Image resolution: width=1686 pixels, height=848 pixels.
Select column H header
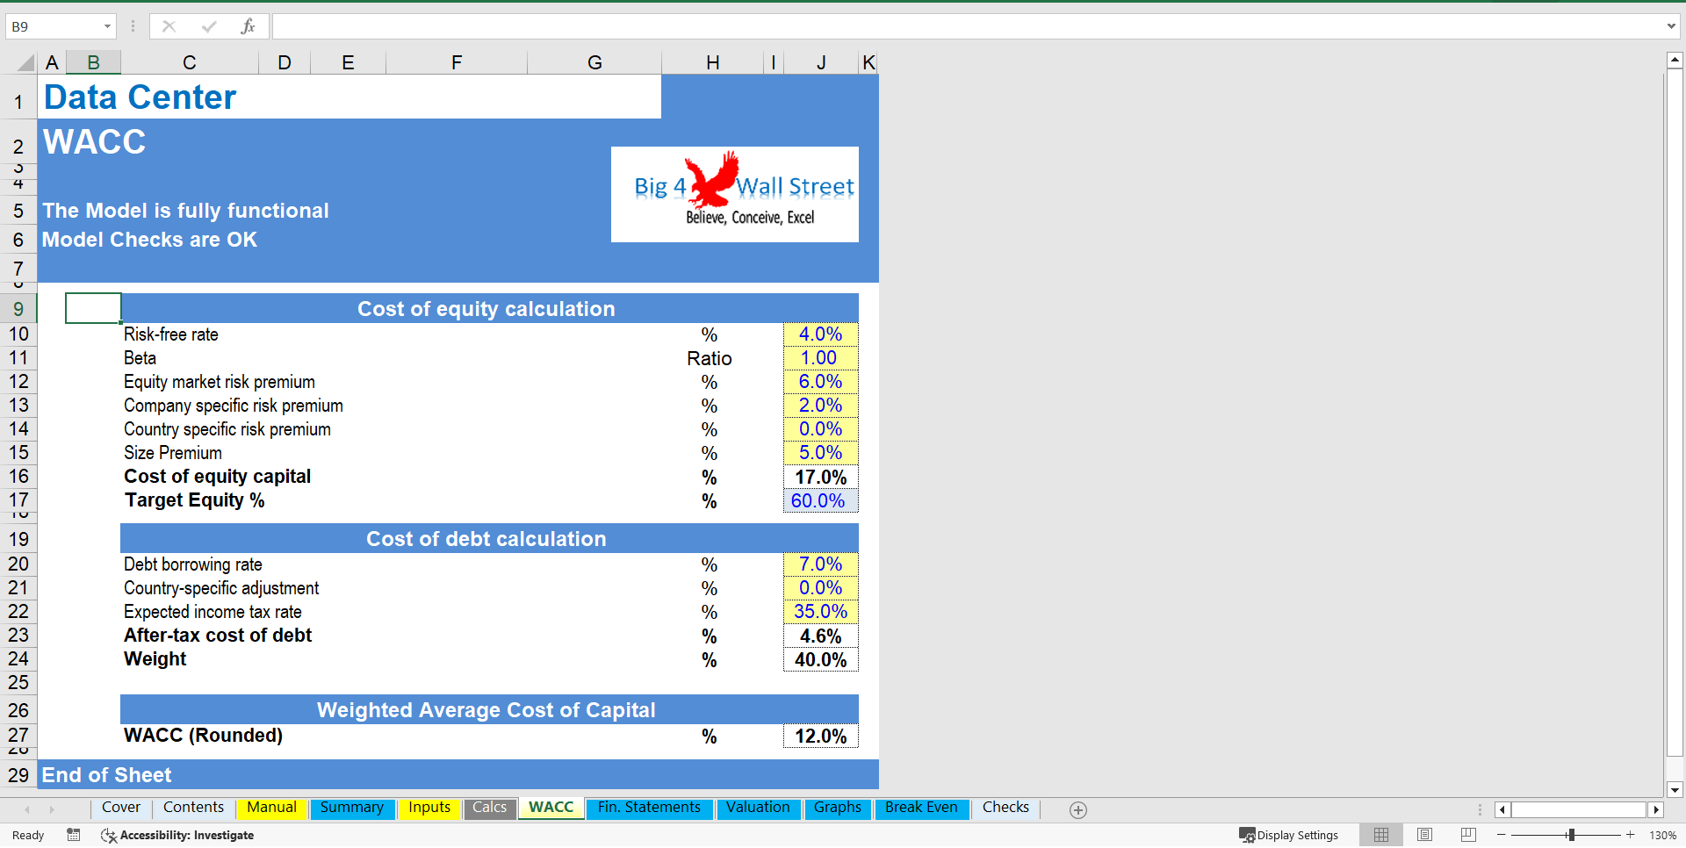[x=712, y=62]
